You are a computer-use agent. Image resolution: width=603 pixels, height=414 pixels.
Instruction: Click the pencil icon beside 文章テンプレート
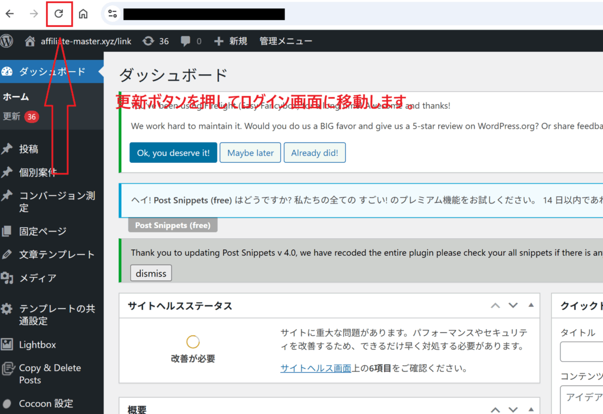[x=7, y=254]
